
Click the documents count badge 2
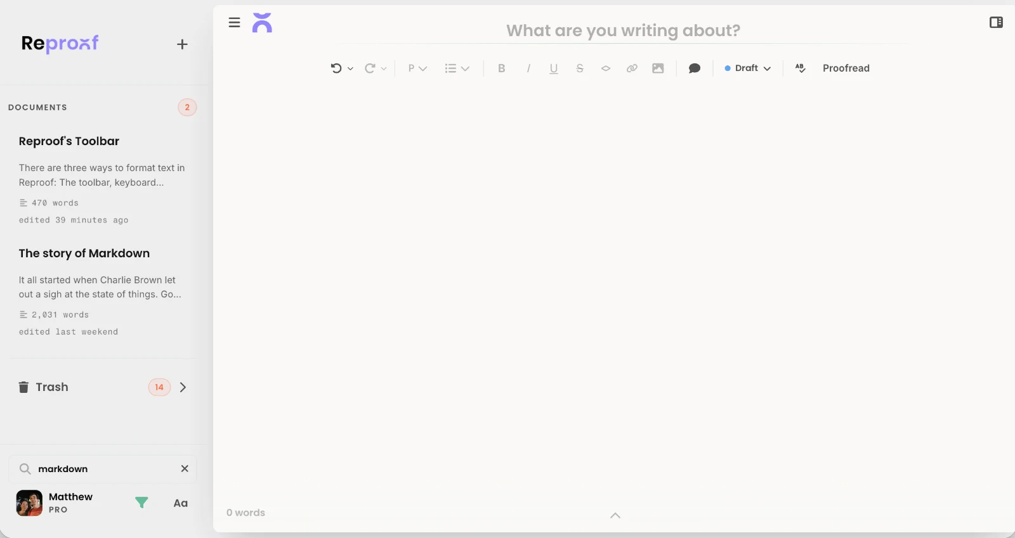[x=187, y=108]
